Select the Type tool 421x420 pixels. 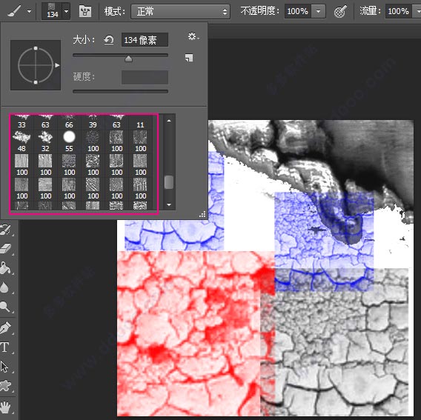[5, 347]
